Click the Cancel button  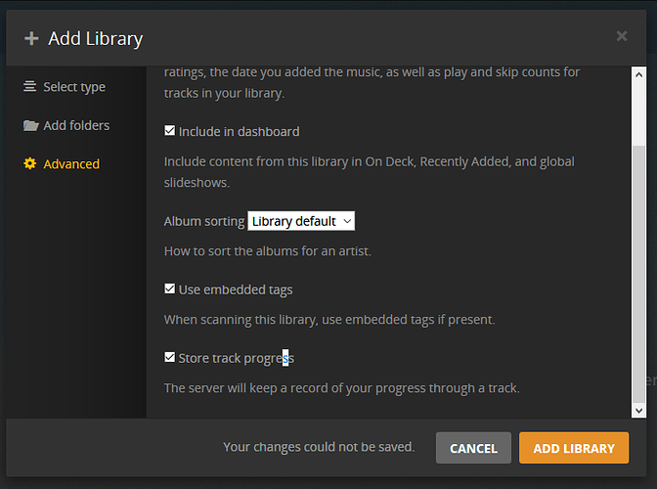[473, 448]
